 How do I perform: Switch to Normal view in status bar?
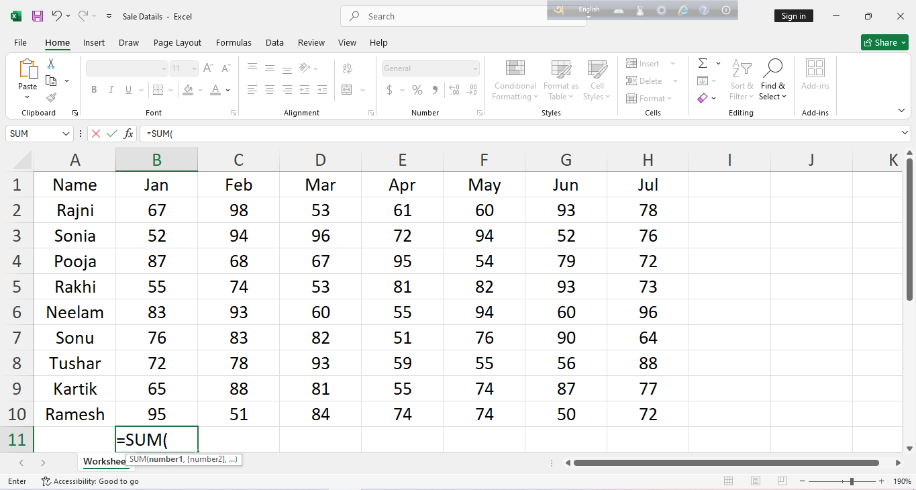coord(729,481)
